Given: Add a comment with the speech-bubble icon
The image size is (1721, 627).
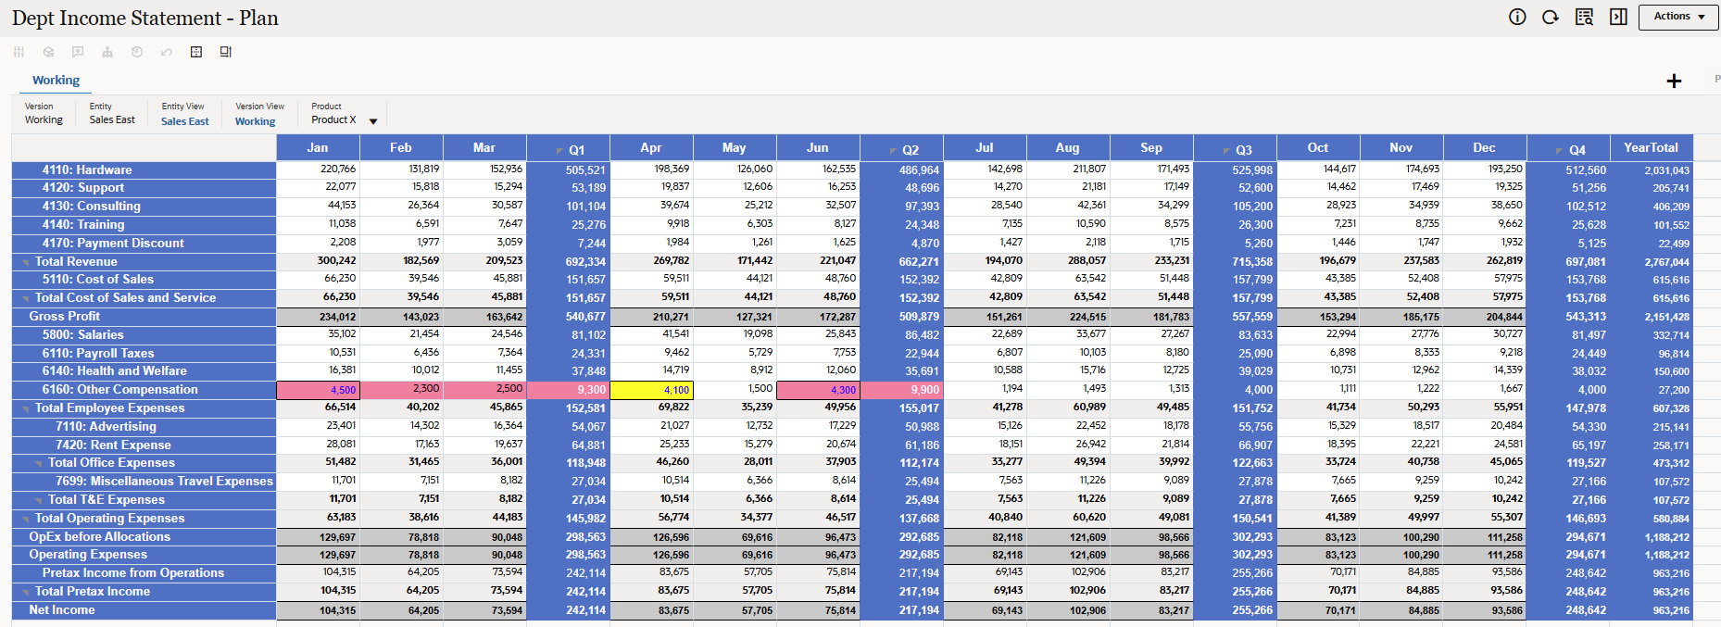Looking at the screenshot, I should (x=78, y=52).
